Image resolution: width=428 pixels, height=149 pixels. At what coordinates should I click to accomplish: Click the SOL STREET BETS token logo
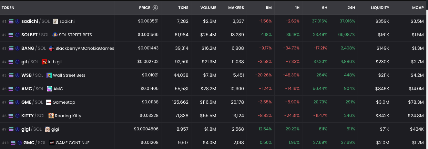click(x=55, y=35)
